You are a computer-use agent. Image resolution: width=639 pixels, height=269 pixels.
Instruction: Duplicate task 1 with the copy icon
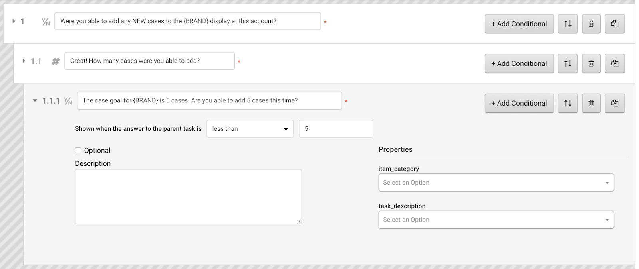pyautogui.click(x=615, y=24)
